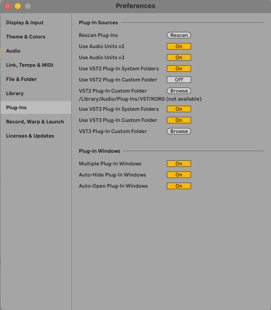This screenshot has width=271, height=310.
Task: Select Record, Warp & Launch tab
Action: point(35,122)
